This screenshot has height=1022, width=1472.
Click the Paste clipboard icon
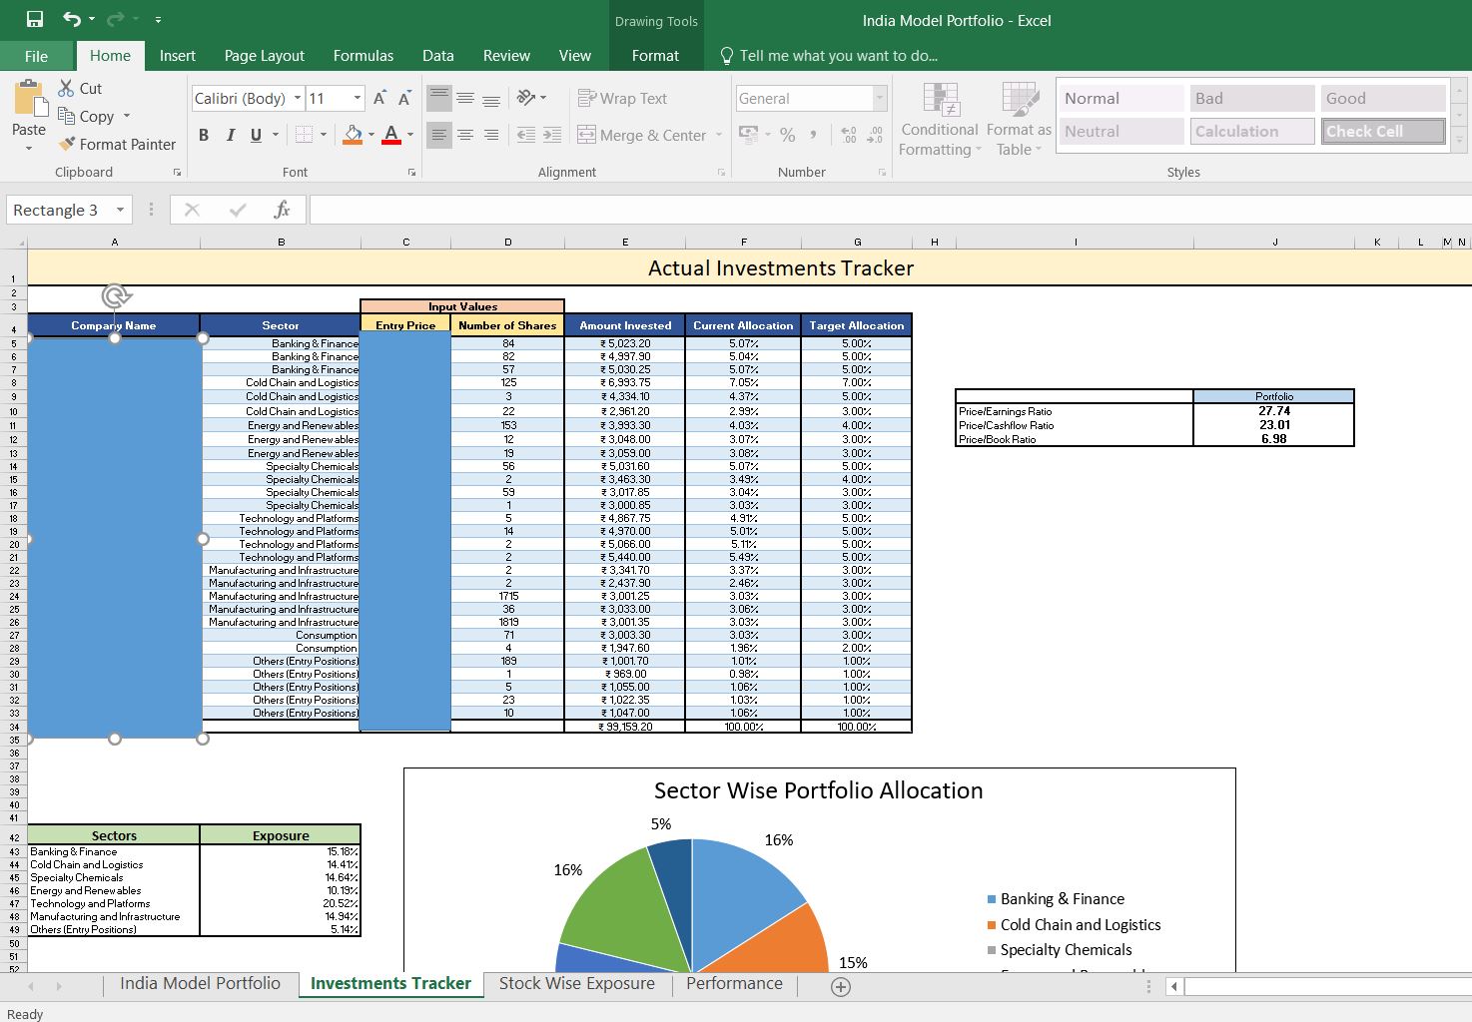pyautogui.click(x=29, y=99)
